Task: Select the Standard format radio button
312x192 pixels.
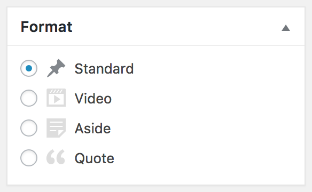Action: [x=29, y=68]
